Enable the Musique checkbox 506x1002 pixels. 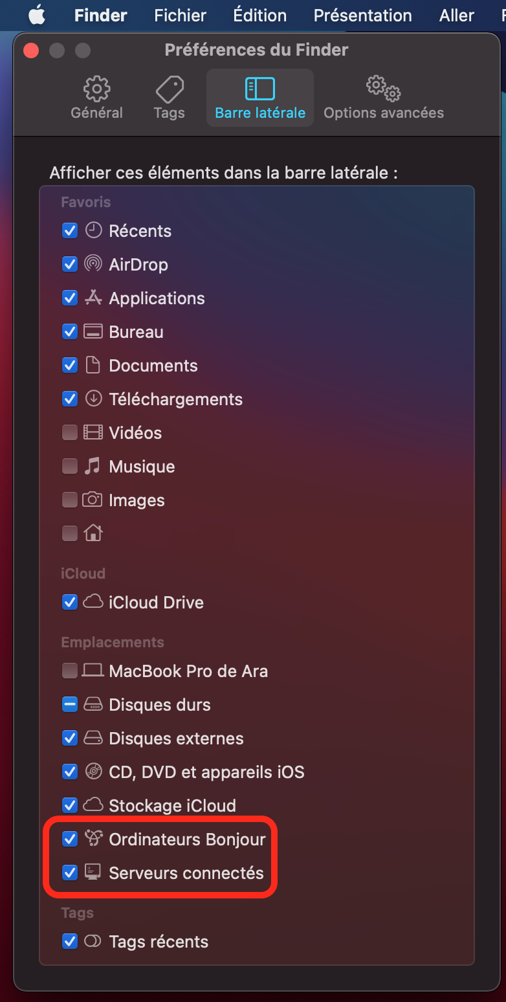(70, 466)
